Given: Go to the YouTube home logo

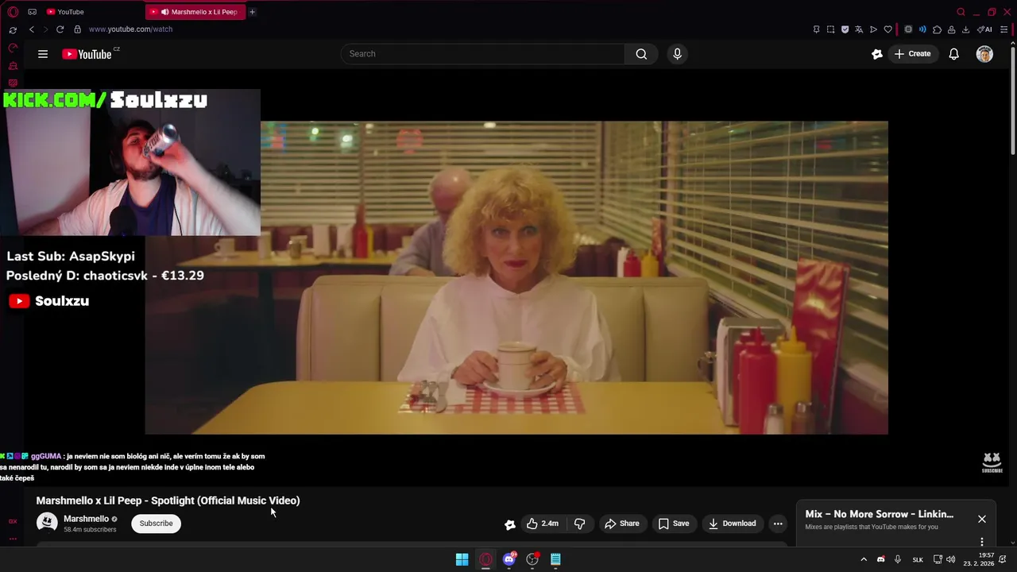Looking at the screenshot, I should click(x=87, y=54).
